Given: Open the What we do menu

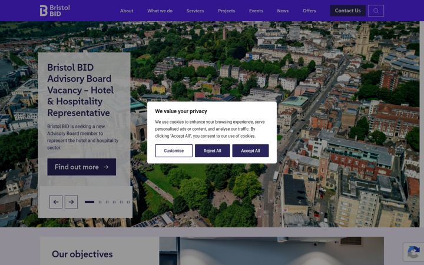Looking at the screenshot, I should tap(160, 11).
